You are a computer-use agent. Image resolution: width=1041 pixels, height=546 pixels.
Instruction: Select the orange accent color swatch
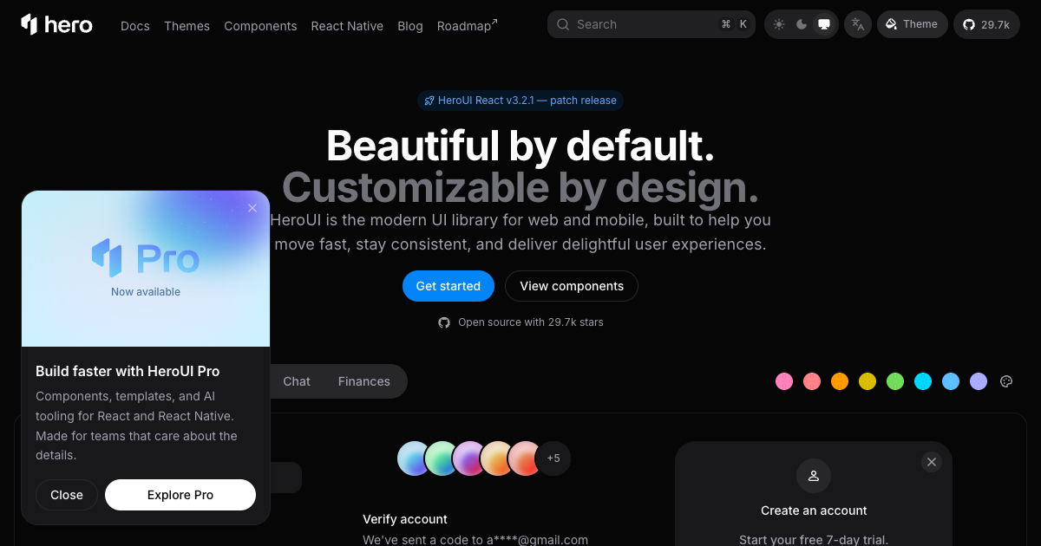click(x=840, y=381)
